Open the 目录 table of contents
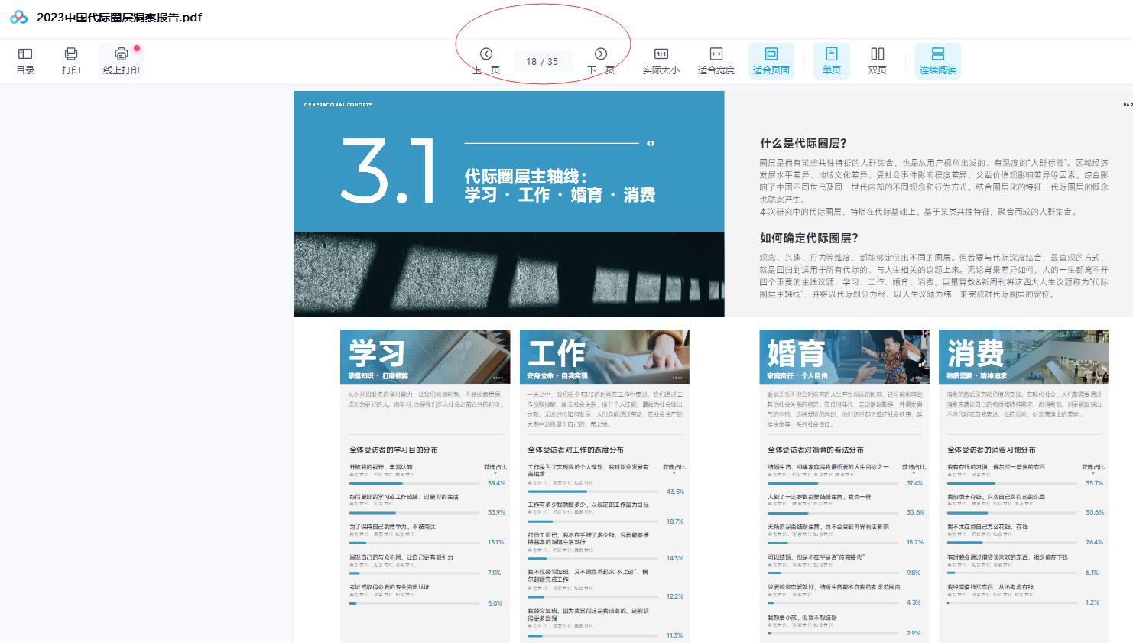The image size is (1133, 643). (x=24, y=60)
